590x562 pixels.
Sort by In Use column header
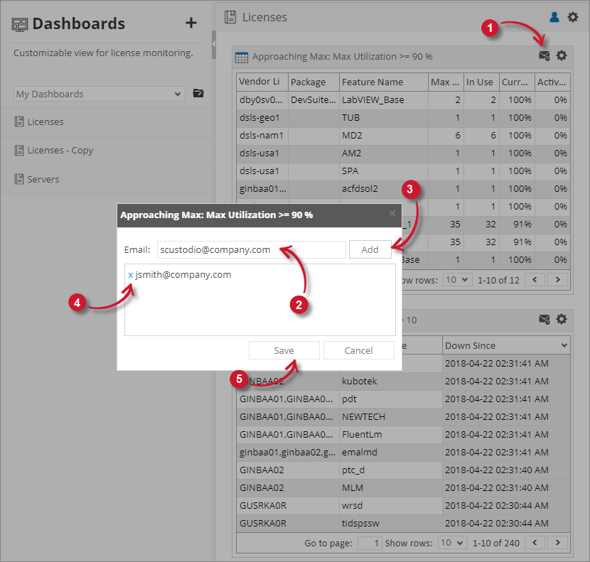[x=481, y=82]
